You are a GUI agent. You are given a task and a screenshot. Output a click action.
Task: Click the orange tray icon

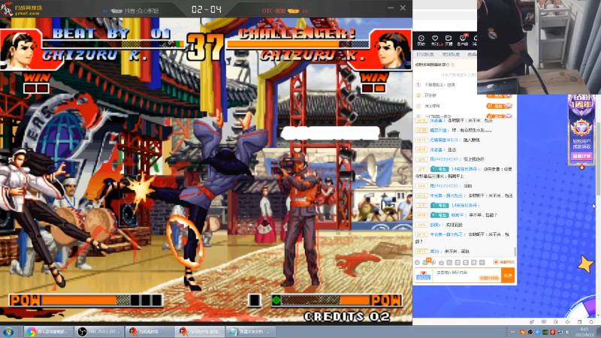click(523, 332)
